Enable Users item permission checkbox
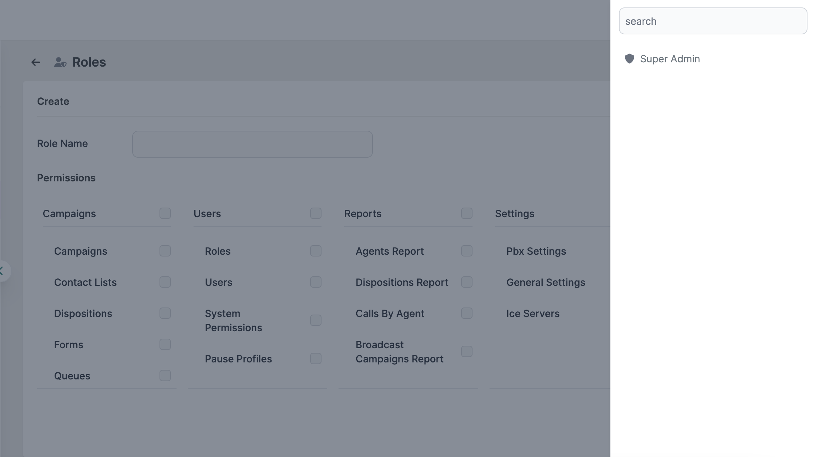This screenshot has width=816, height=457. [x=316, y=282]
